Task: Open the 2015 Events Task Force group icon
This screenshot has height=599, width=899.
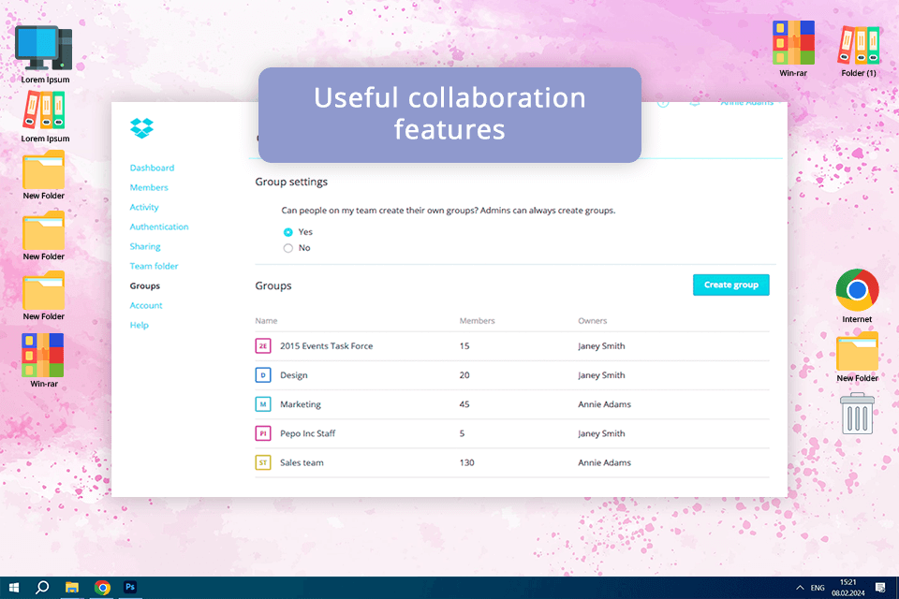Action: point(263,345)
